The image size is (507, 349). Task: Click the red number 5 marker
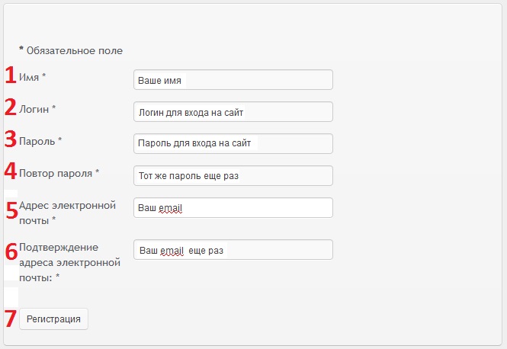click(x=11, y=210)
